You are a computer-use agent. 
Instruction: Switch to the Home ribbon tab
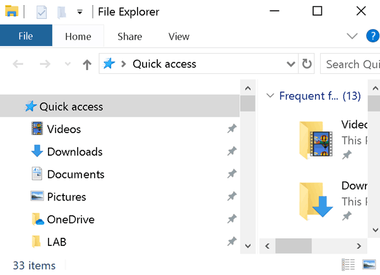(x=78, y=37)
